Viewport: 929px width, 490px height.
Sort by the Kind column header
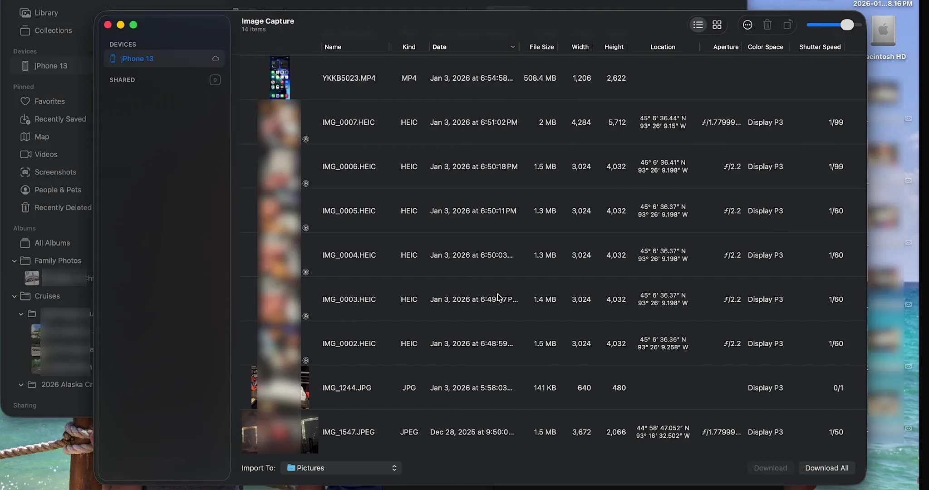click(x=408, y=47)
